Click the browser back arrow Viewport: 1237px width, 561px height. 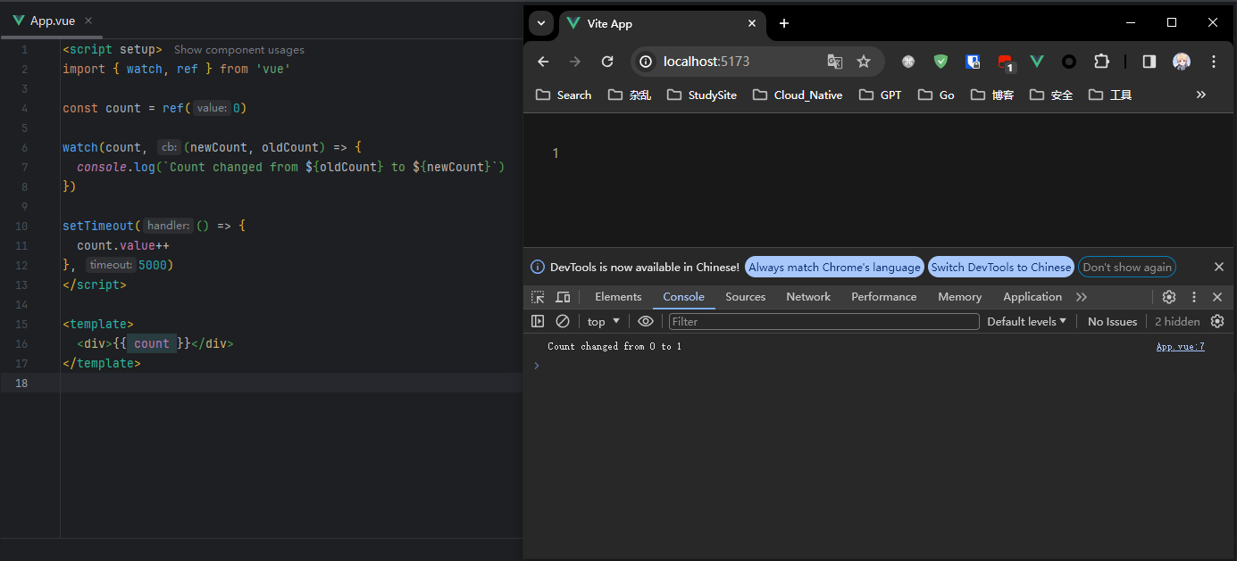coord(543,62)
